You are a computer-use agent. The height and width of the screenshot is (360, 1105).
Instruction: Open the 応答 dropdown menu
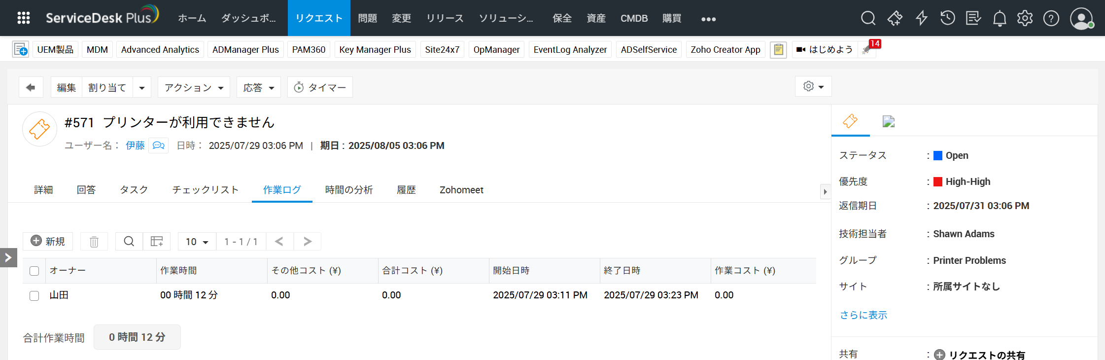[259, 87]
